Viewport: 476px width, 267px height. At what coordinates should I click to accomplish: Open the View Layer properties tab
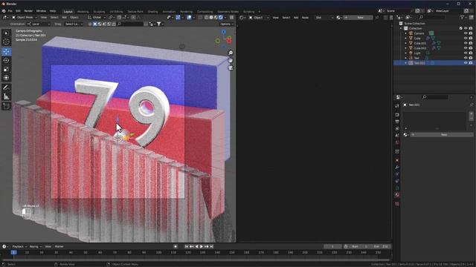coord(397,128)
